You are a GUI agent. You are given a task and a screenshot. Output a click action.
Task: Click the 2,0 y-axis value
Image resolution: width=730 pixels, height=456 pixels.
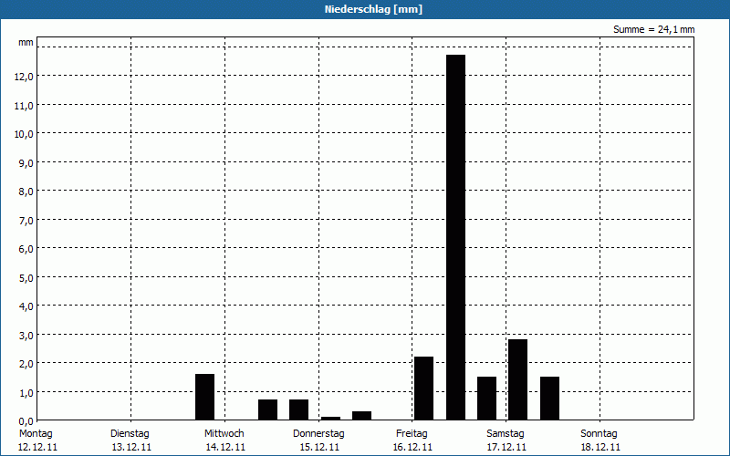coord(26,364)
